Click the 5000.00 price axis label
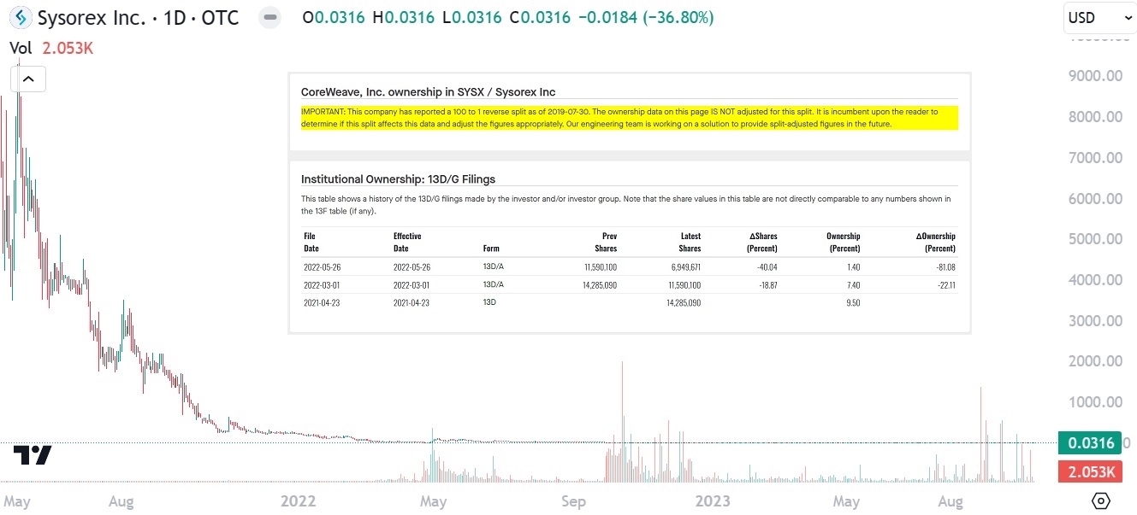 pos(1096,239)
